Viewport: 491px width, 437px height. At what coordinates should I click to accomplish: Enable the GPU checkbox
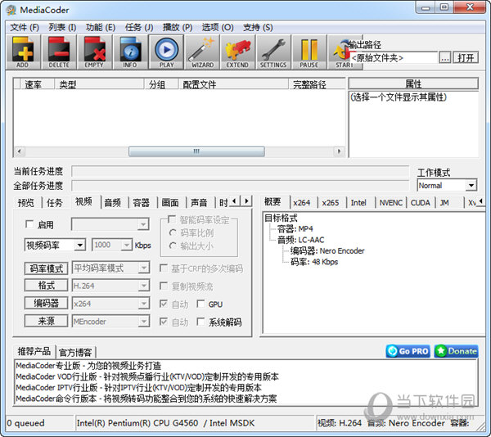(200, 304)
